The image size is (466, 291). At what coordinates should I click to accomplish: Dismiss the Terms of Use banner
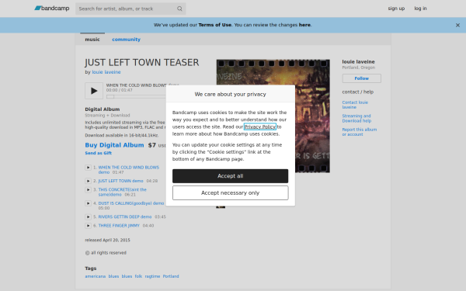[457, 26]
